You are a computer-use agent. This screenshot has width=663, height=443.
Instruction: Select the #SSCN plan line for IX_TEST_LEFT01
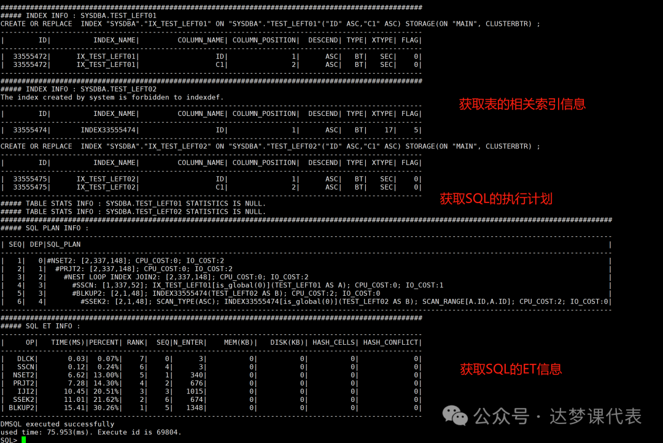[x=257, y=285]
